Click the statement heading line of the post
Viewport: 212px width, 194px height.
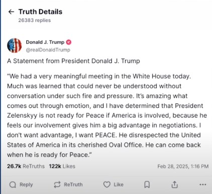(x=73, y=61)
